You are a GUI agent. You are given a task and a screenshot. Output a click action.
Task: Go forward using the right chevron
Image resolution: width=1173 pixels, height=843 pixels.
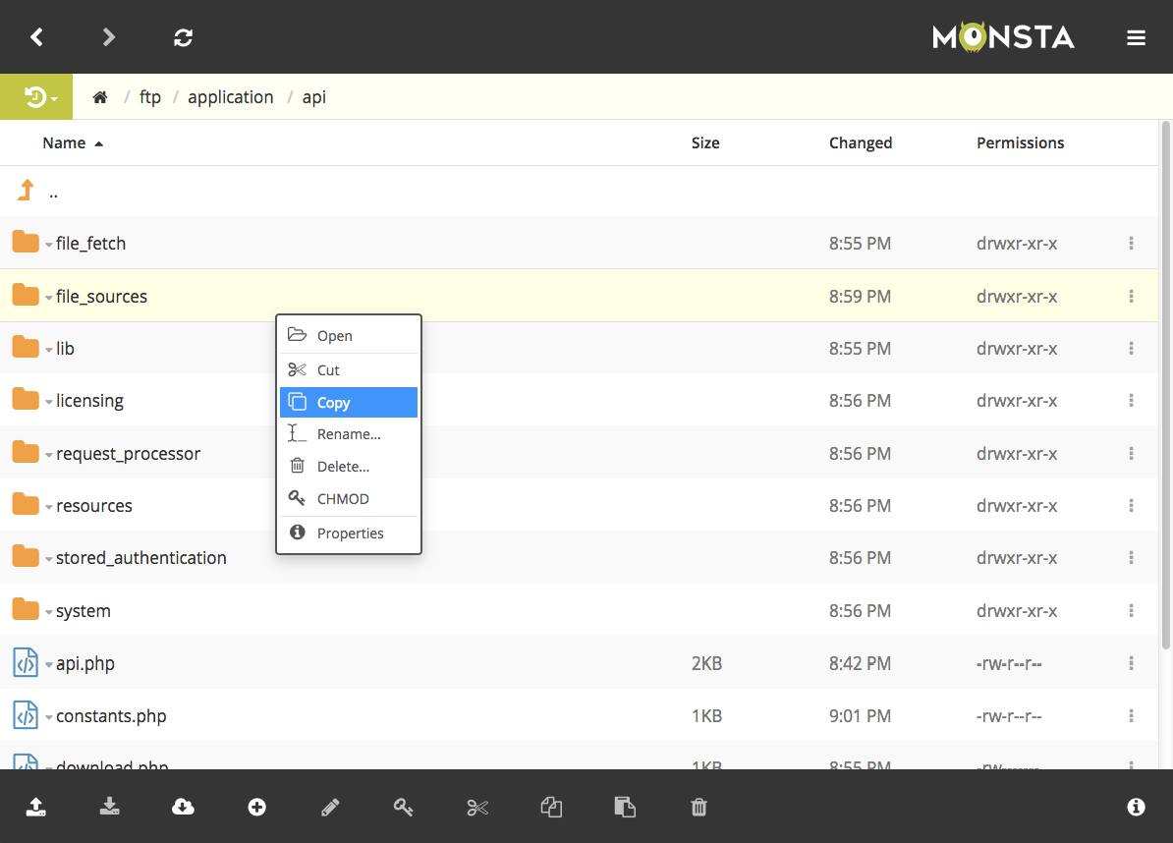(x=108, y=36)
